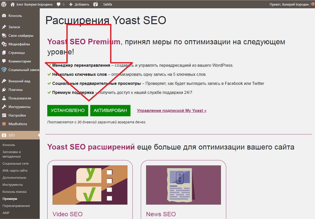
Task: Go to Плагины section
Action: [x=16, y=90]
